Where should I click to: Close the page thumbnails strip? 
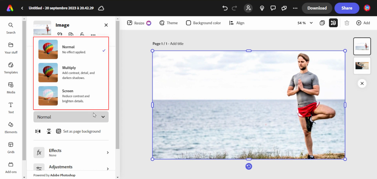pos(362,83)
